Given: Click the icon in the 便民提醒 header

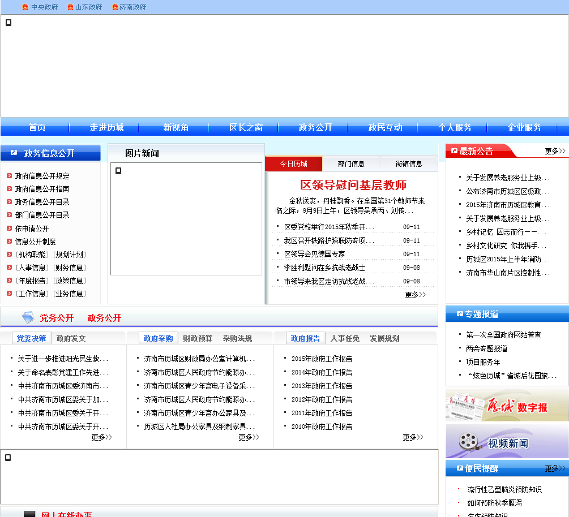Looking at the screenshot, I should (x=460, y=468).
